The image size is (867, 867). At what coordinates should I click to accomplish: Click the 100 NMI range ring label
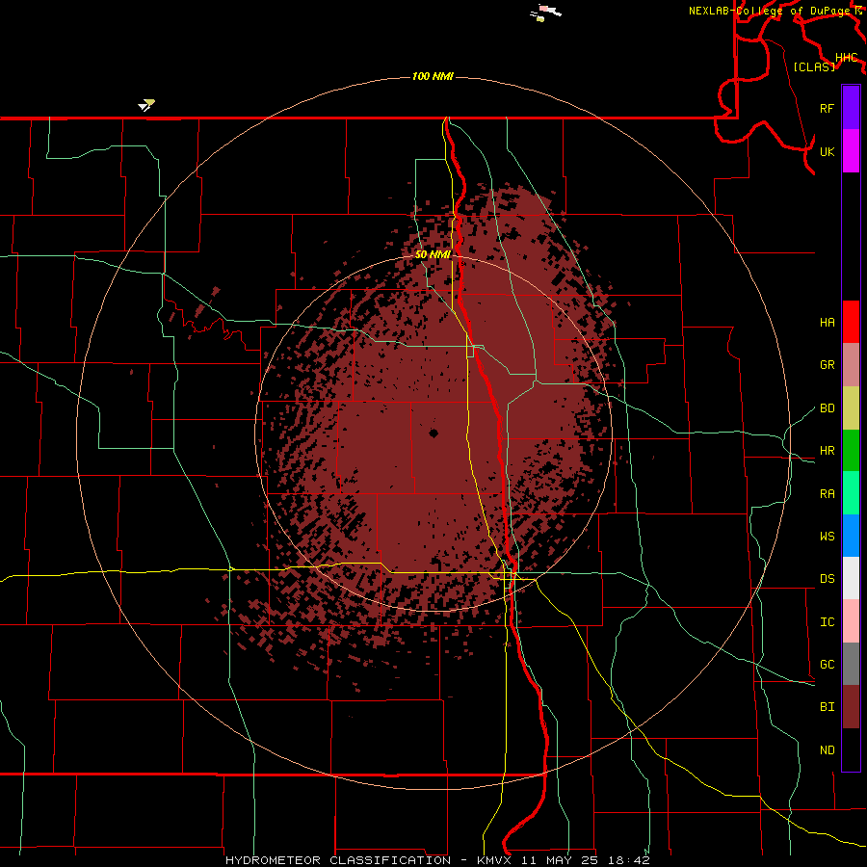tap(433, 76)
